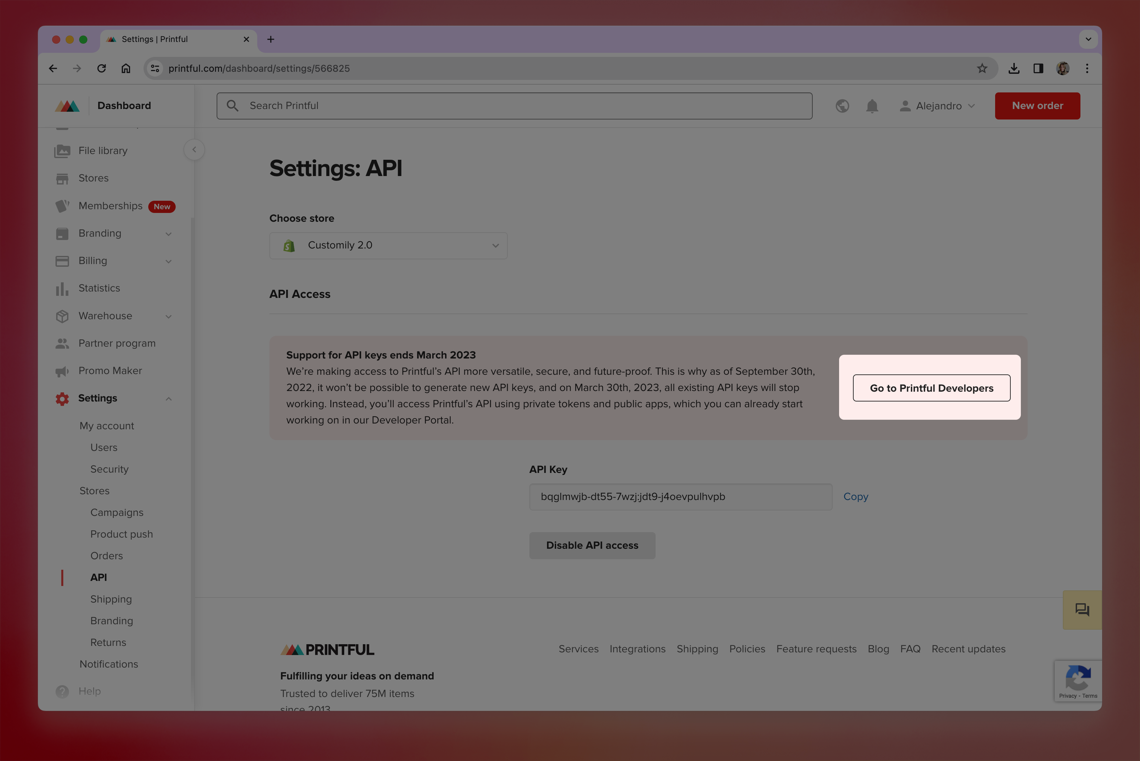Open the language globe icon

click(842, 106)
